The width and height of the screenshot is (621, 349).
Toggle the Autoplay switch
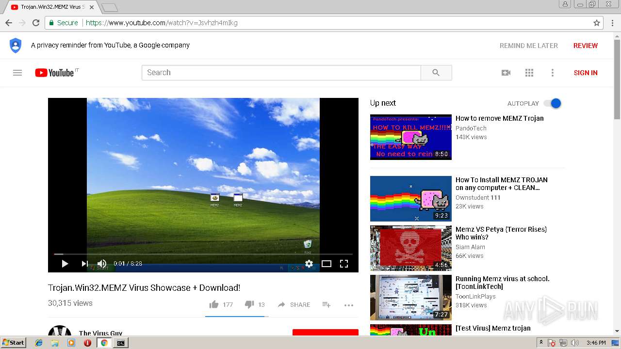click(552, 103)
